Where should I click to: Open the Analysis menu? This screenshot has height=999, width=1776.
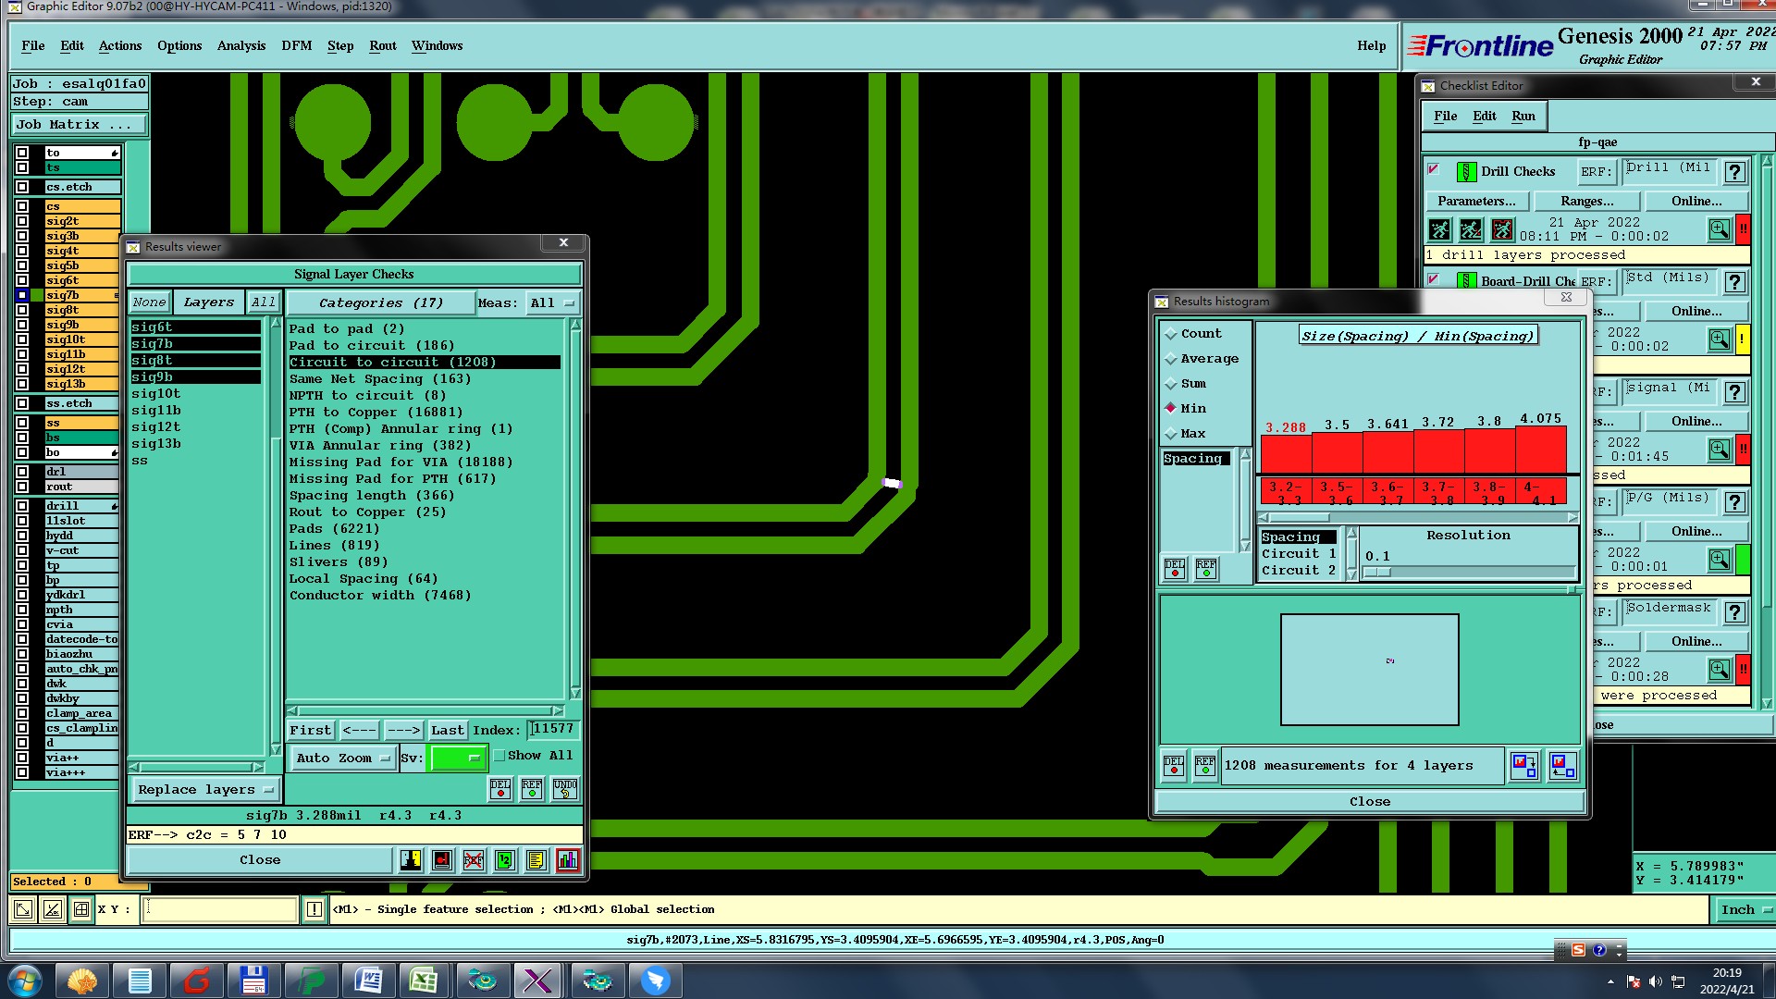[240, 45]
